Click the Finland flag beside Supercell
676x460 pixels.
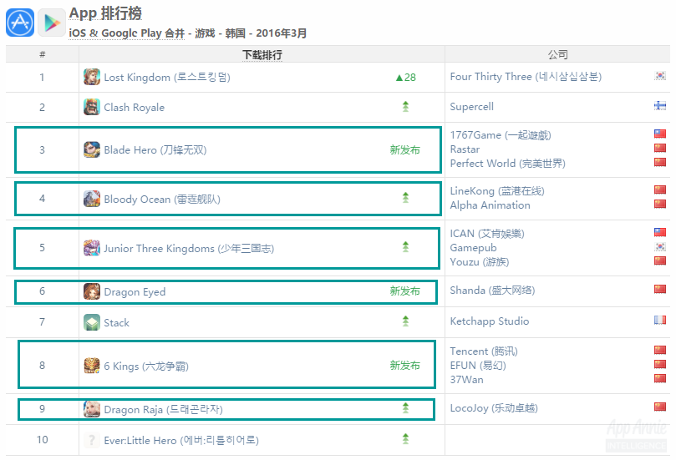click(x=660, y=105)
